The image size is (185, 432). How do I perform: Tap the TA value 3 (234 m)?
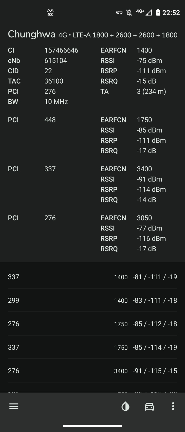point(151,92)
